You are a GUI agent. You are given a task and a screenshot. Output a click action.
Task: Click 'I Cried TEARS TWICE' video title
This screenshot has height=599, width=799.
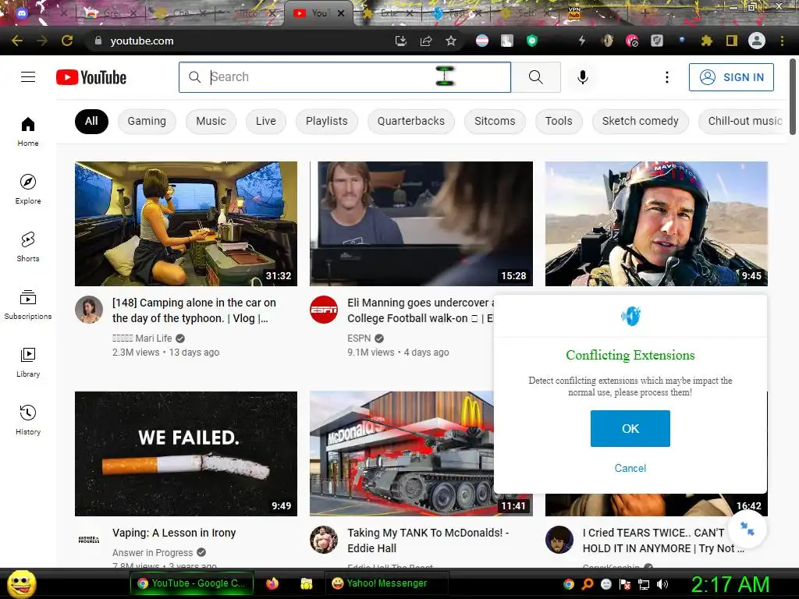coord(663,541)
